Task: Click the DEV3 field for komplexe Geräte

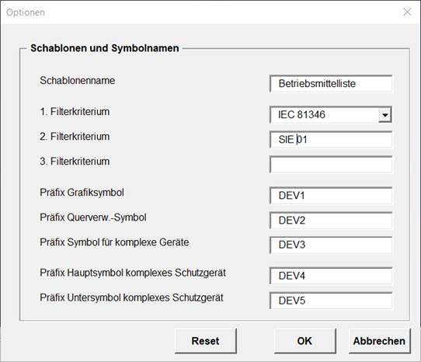Action: [x=331, y=245]
